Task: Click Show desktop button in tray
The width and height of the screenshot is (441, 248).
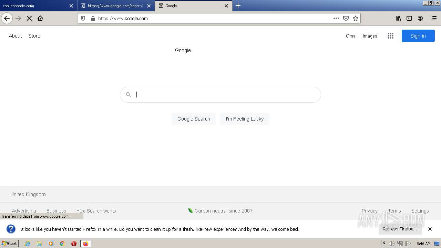Action: pos(437,244)
